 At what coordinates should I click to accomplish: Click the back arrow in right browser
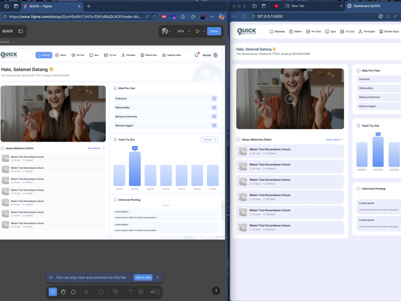tap(234, 16)
